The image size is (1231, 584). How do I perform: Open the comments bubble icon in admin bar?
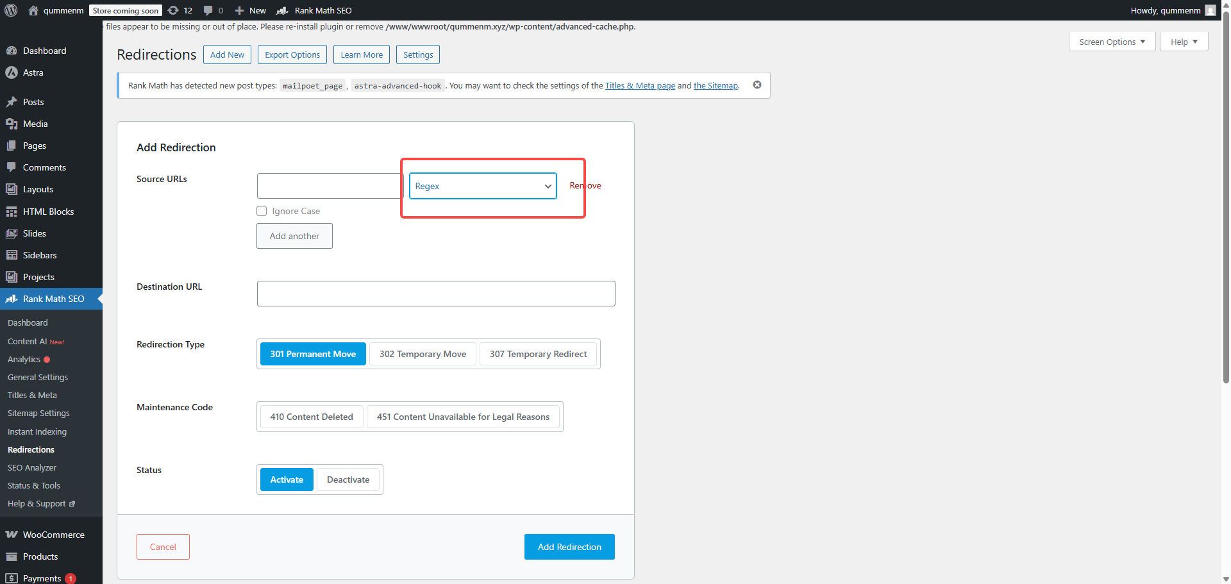pos(208,10)
